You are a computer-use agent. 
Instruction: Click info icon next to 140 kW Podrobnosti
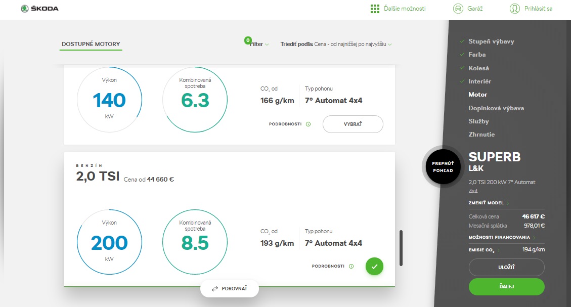[x=308, y=124]
